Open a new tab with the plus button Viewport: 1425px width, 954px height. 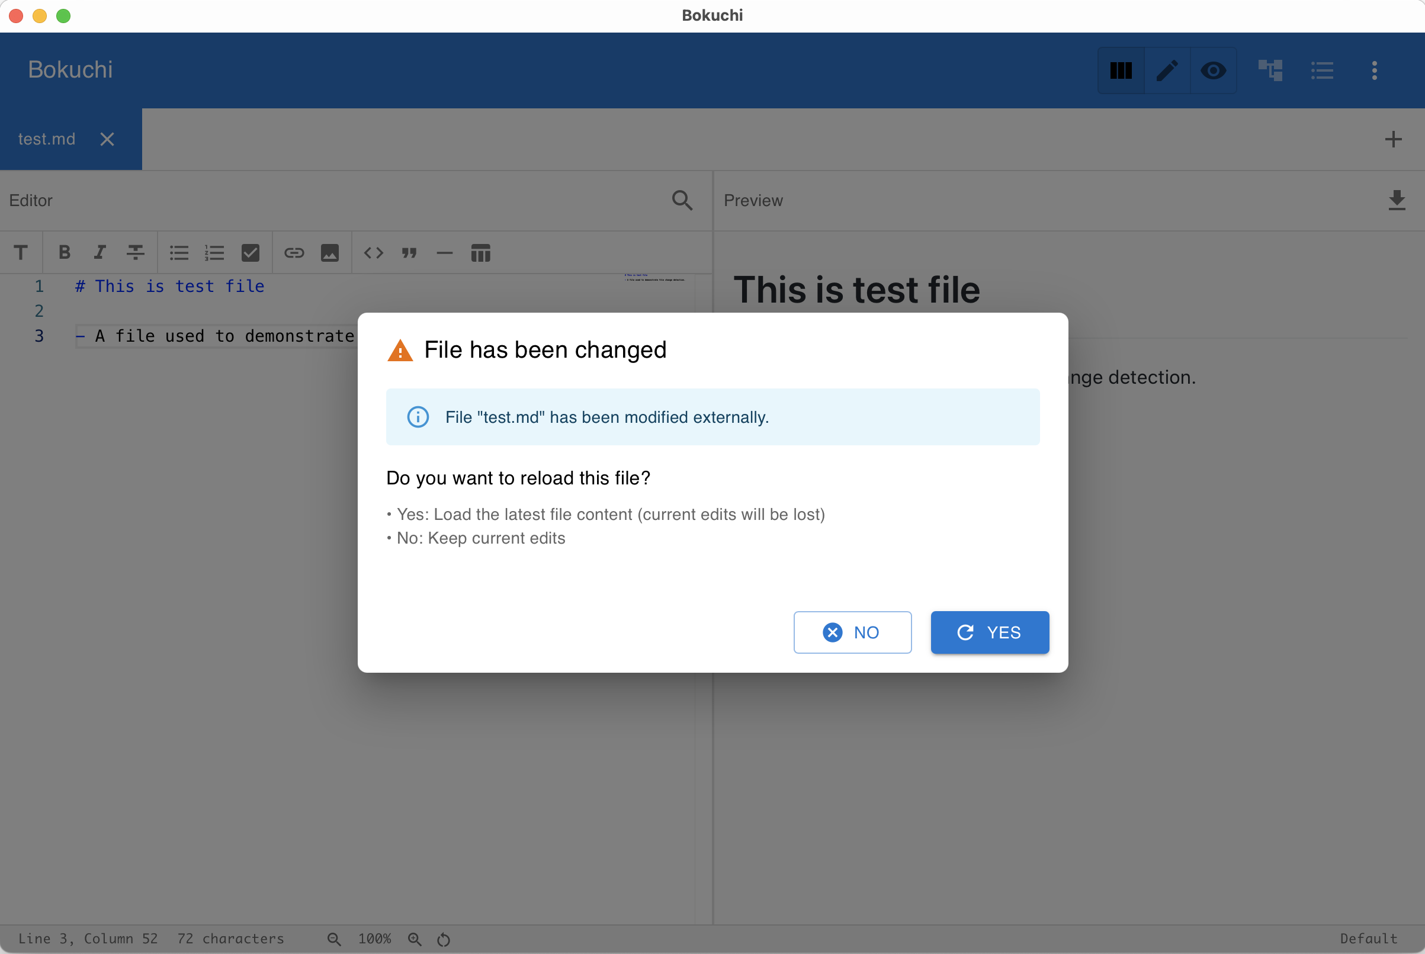(1394, 139)
